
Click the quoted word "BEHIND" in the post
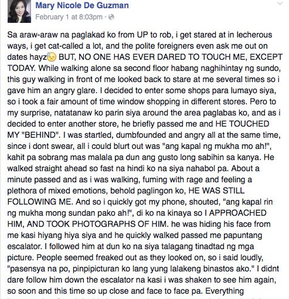(40, 135)
